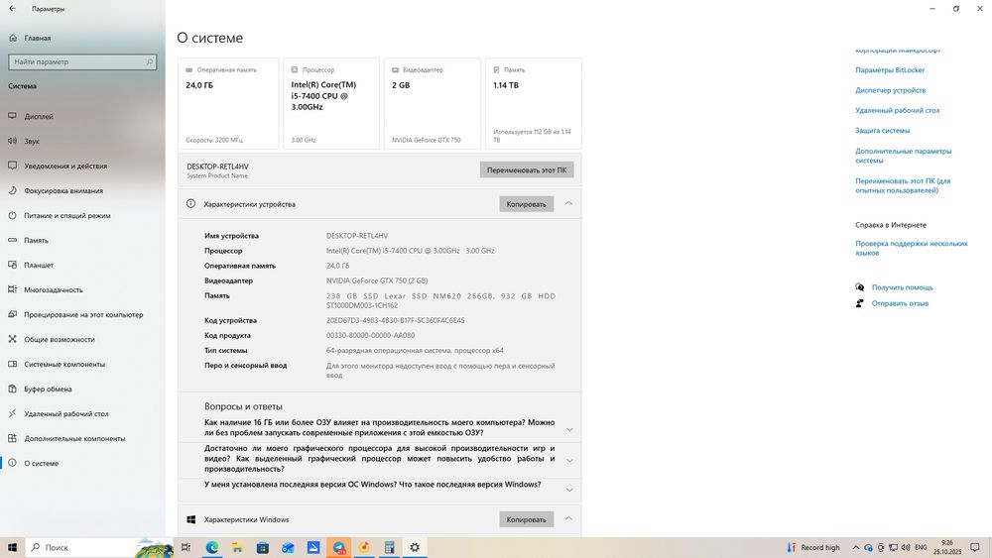This screenshot has height=558, width=992.
Task: Open Telegram from the taskbar
Action: pyautogui.click(x=339, y=547)
